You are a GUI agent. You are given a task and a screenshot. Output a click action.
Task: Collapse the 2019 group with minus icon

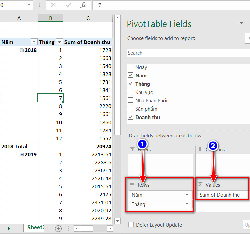coord(22,154)
